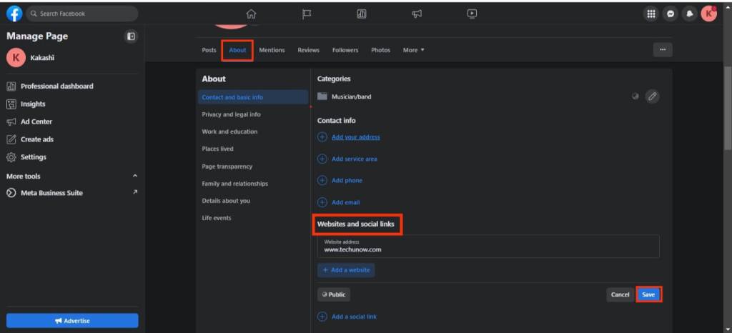Click the Kakashi page name in sidebar
This screenshot has height=333, width=732.
(41, 58)
